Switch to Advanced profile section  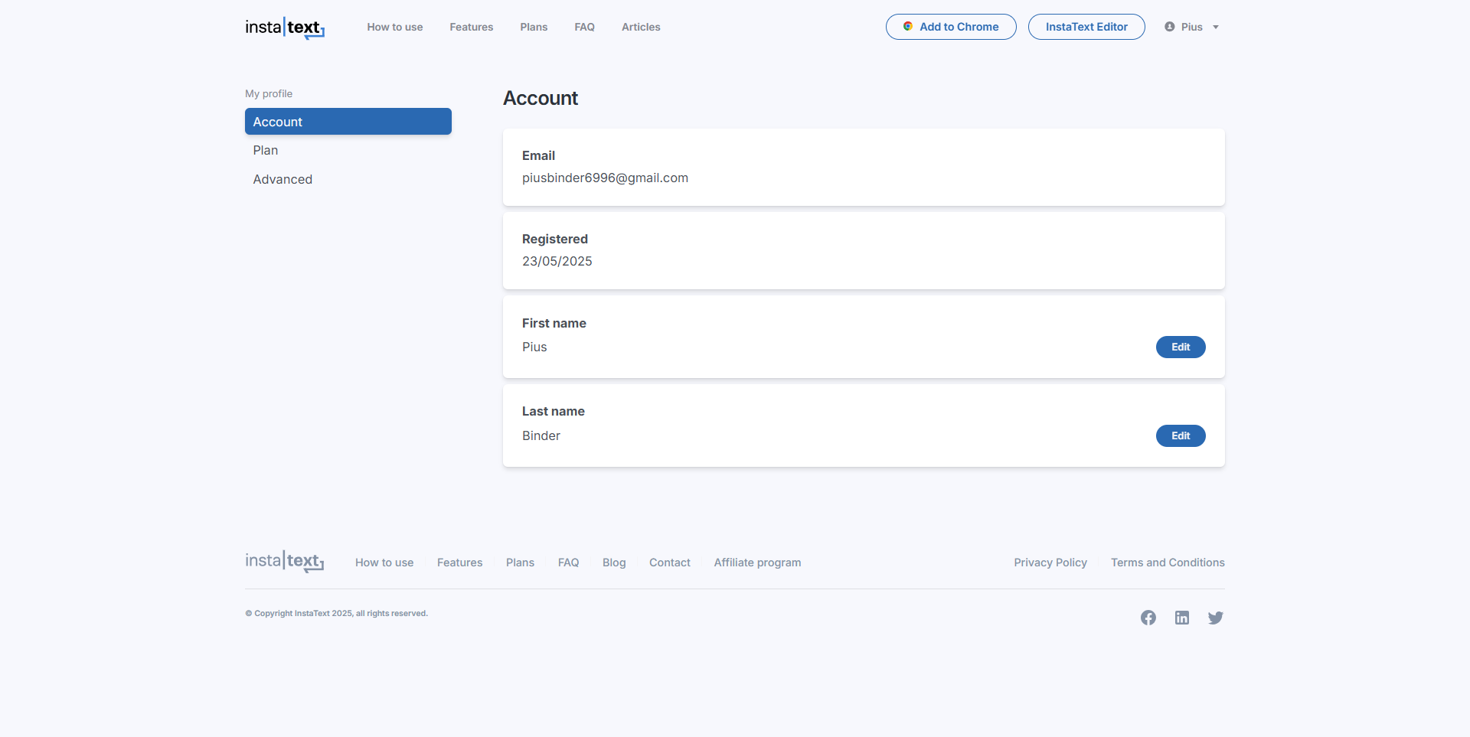(283, 180)
